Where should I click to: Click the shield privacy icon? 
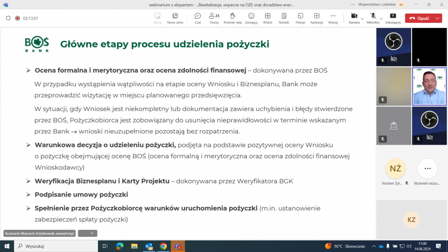8,18
